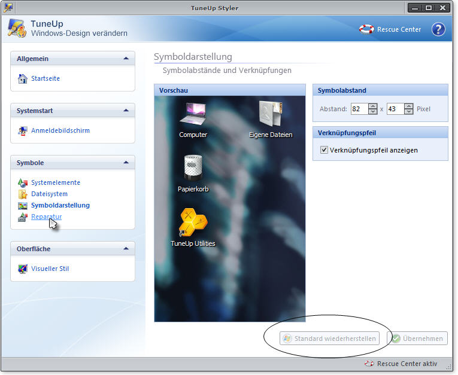Maximize the TuneUp Styler window

(429, 8)
